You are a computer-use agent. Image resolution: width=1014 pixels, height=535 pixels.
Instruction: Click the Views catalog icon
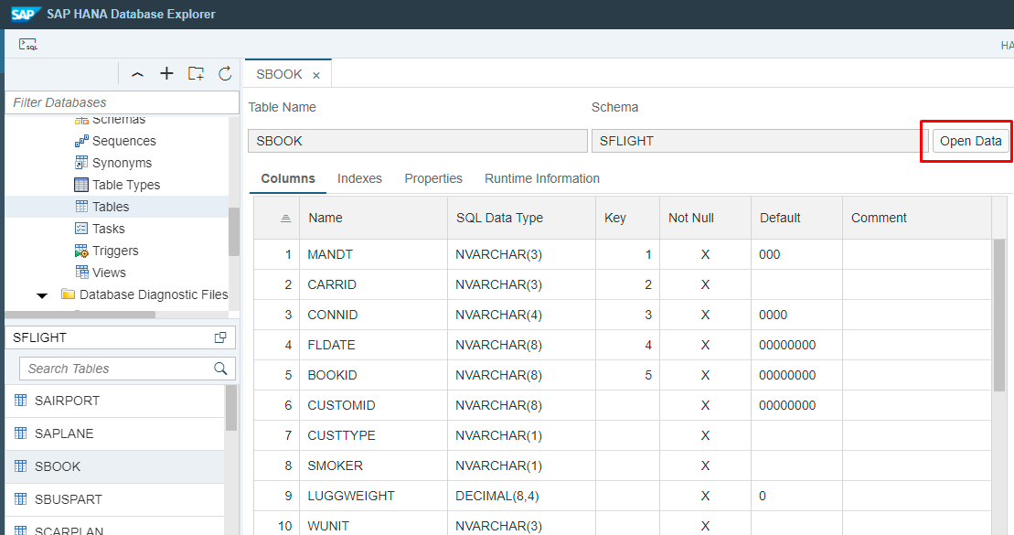[x=81, y=273]
